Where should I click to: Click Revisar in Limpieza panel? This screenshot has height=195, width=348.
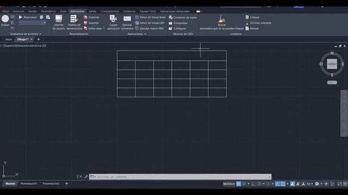pos(252,29)
